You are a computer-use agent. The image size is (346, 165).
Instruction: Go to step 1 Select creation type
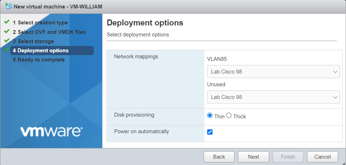pyautogui.click(x=42, y=23)
